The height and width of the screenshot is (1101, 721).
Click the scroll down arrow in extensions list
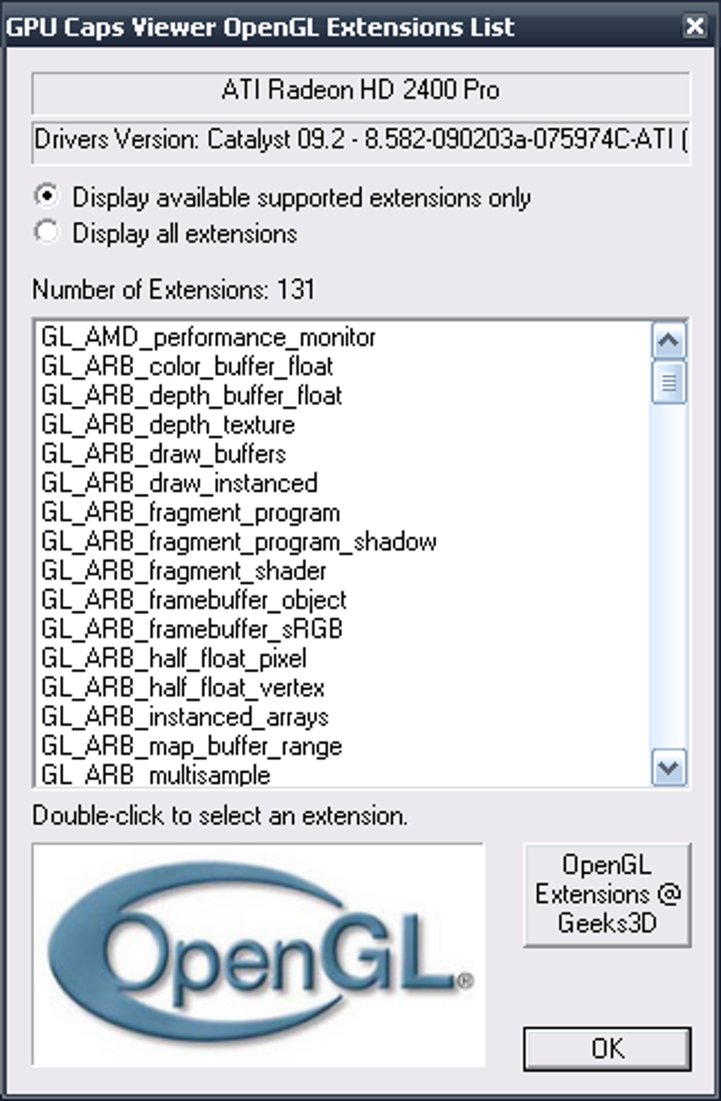(x=668, y=767)
